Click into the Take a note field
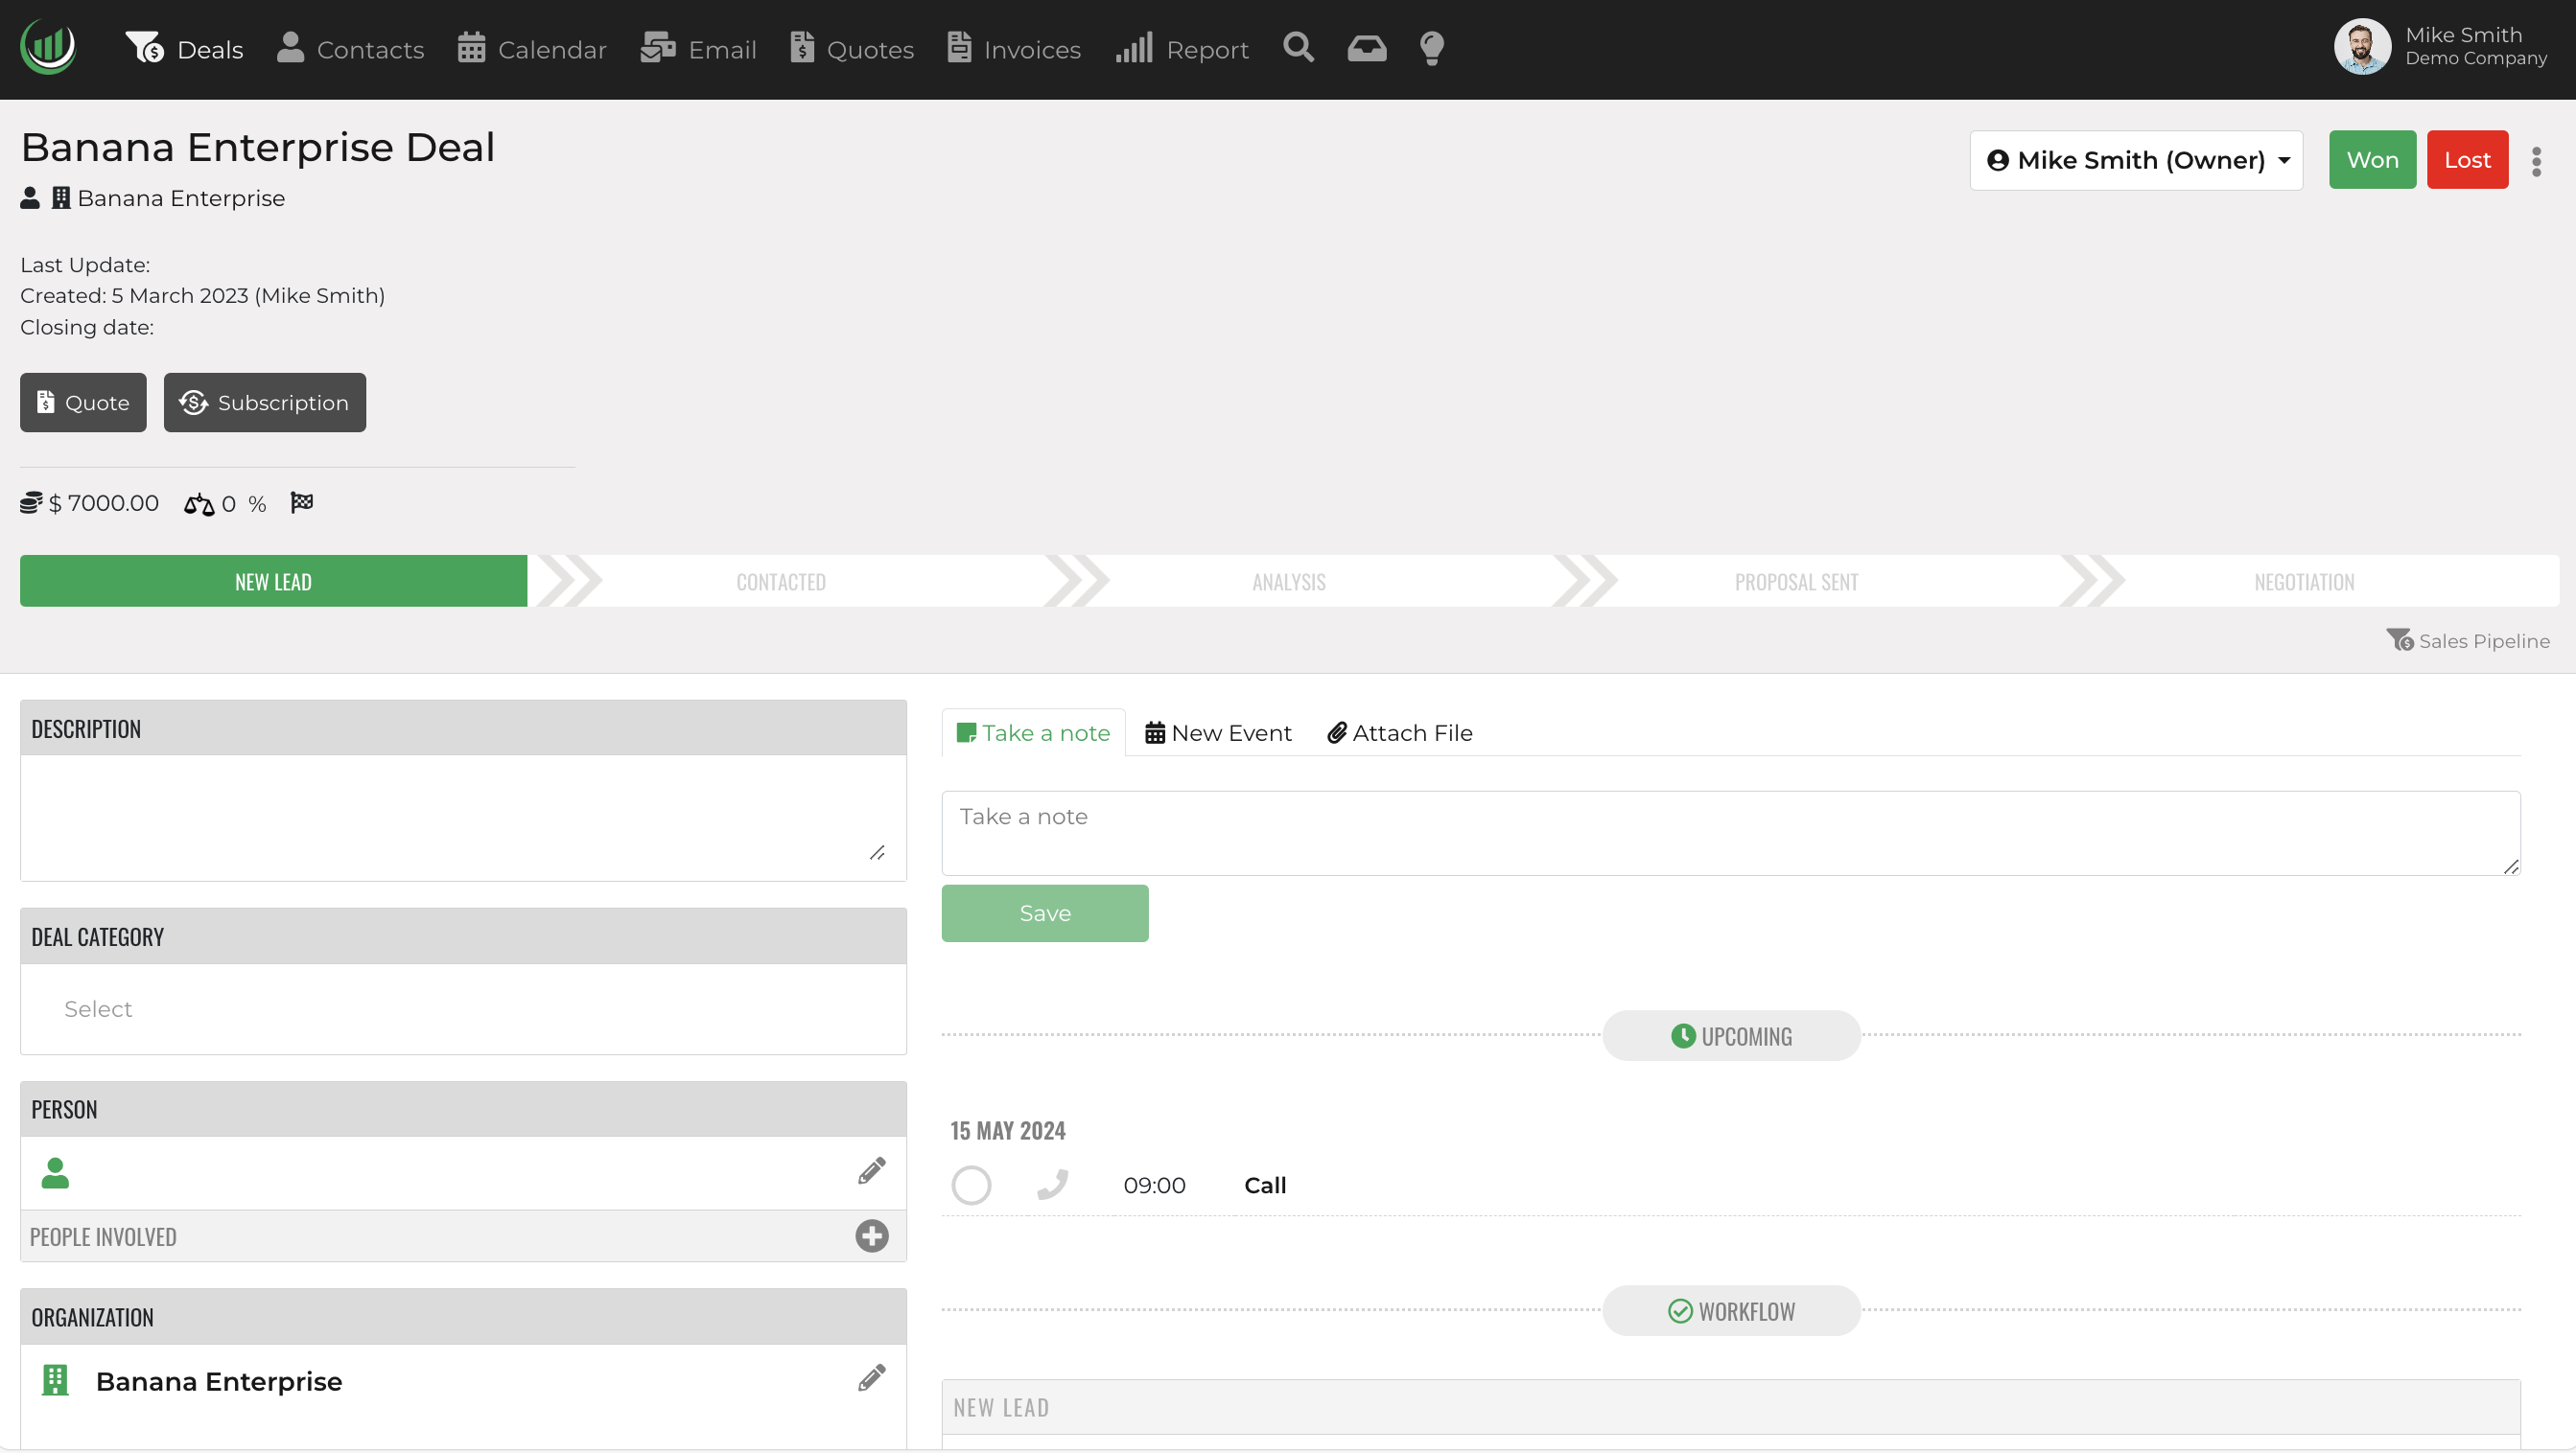The image size is (2576, 1453). 1730,833
